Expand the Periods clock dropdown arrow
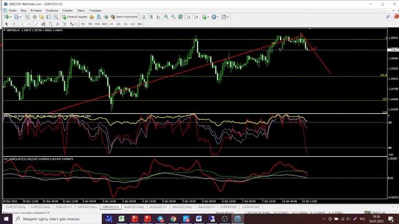This screenshot has height=224, width=399. [218, 17]
